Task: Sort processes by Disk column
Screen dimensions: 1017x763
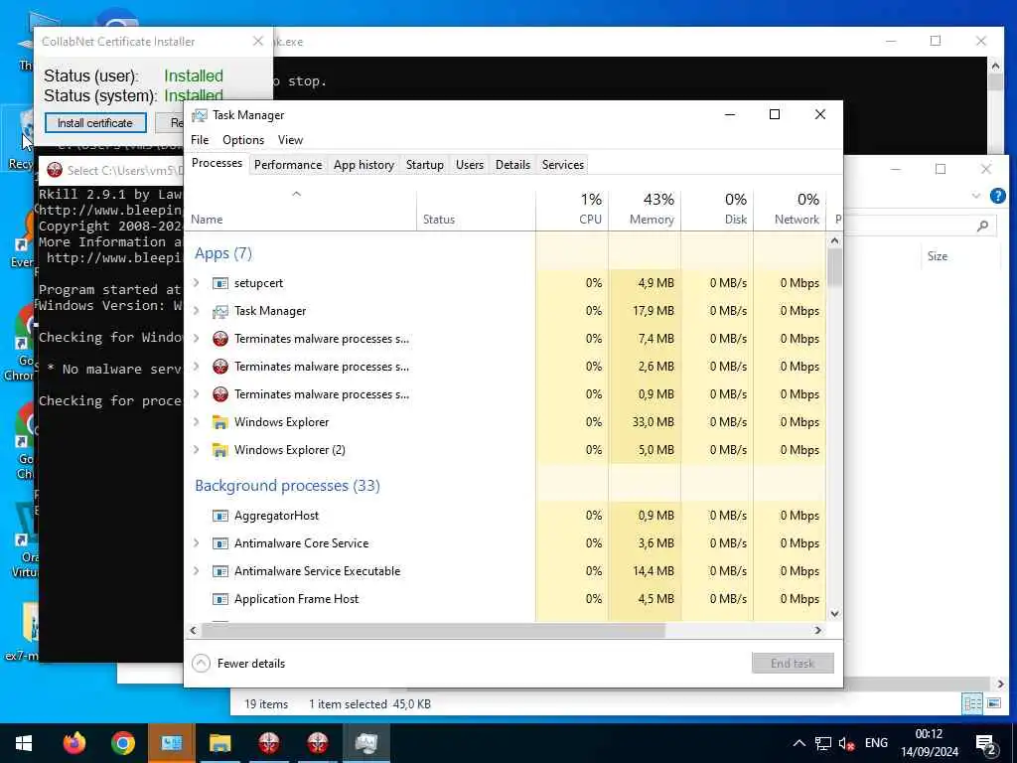Action: coord(717,209)
